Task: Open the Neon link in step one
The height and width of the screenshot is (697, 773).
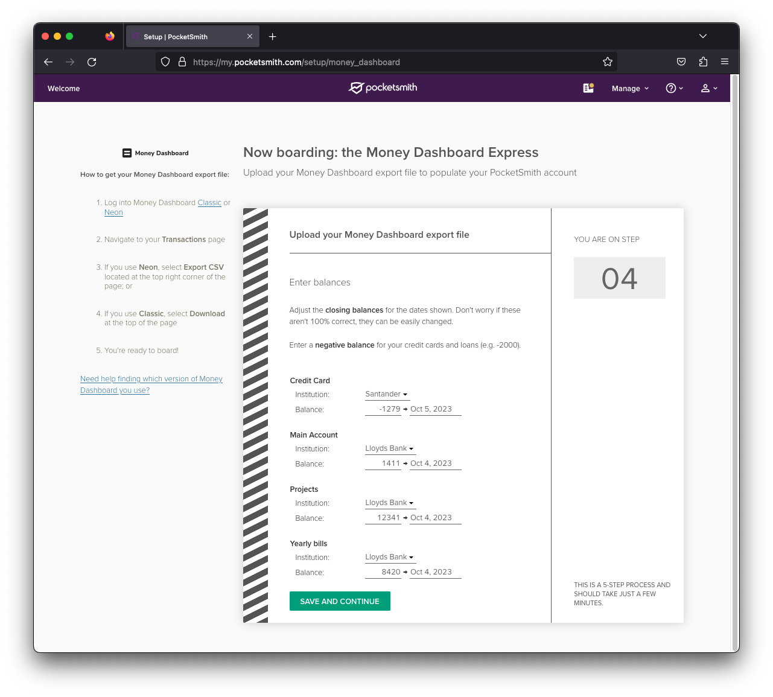Action: click(113, 212)
